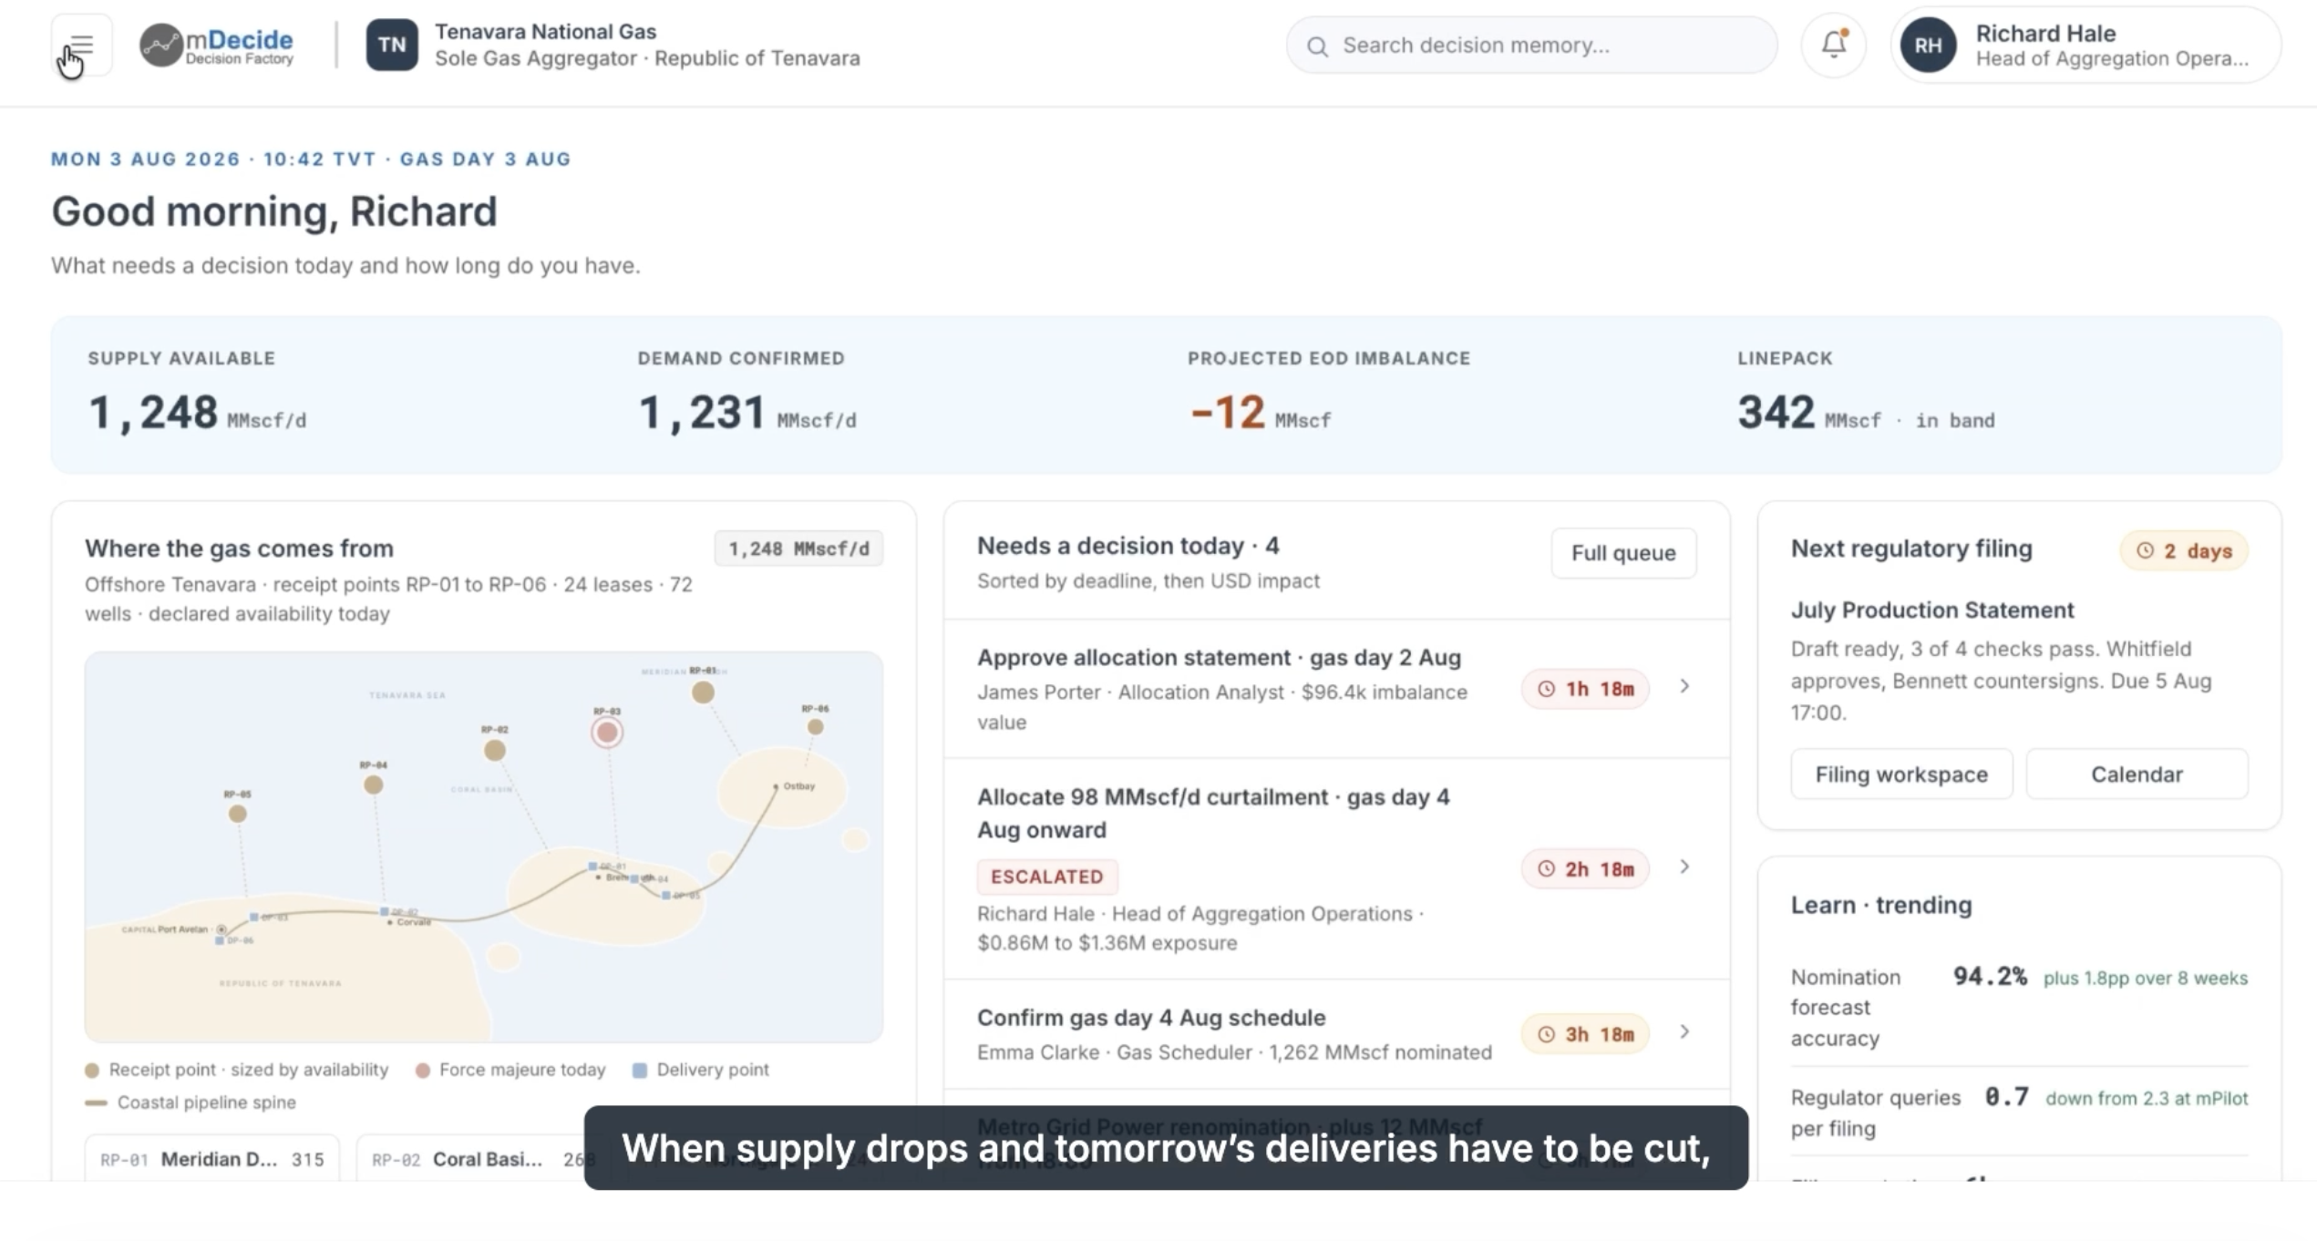Click Nomination forecast accuracy 94.2% metric
This screenshot has height=1241, width=2317.
click(x=2019, y=1007)
